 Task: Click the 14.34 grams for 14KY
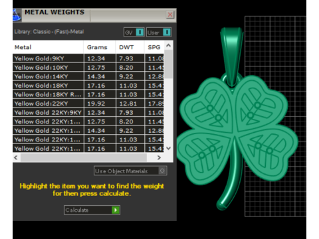[x=96, y=76]
